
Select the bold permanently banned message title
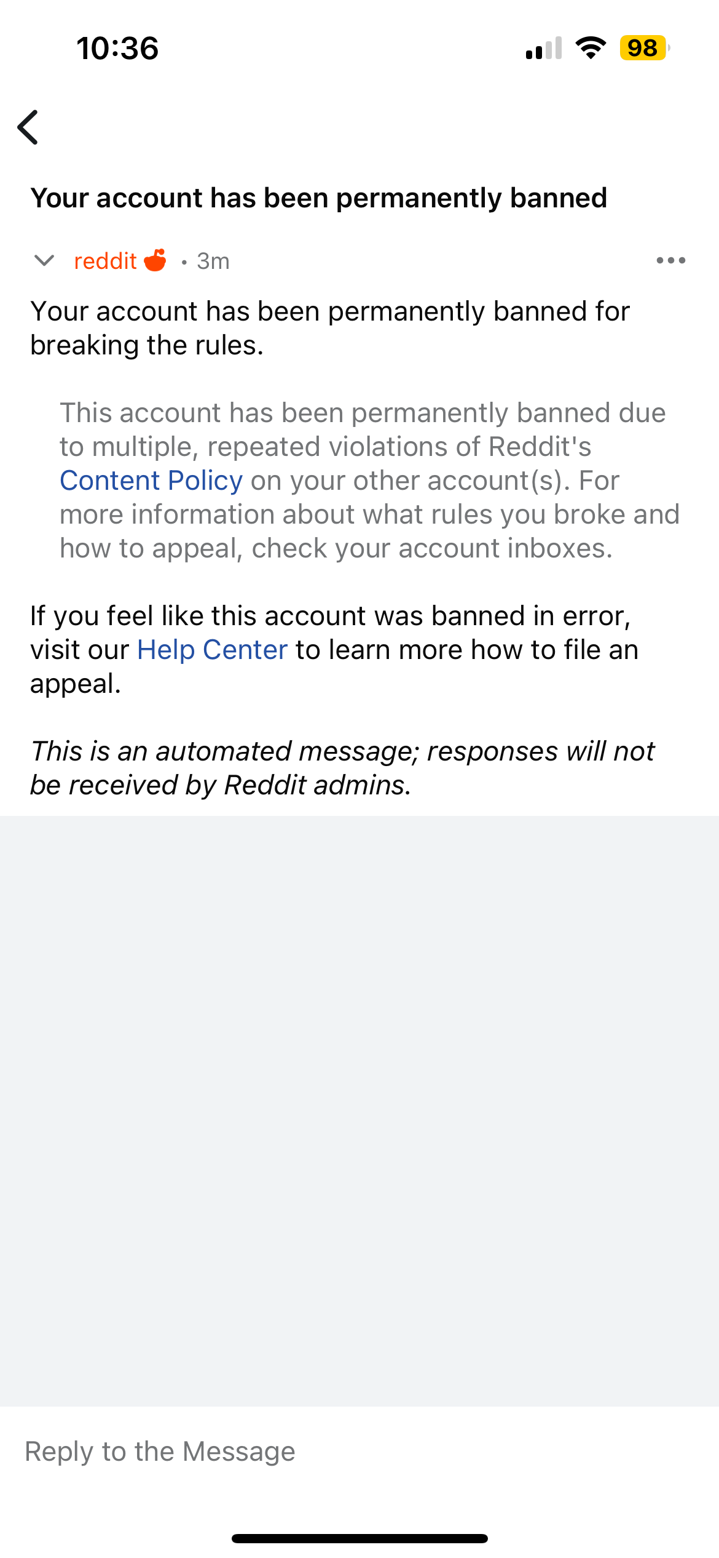coord(319,198)
